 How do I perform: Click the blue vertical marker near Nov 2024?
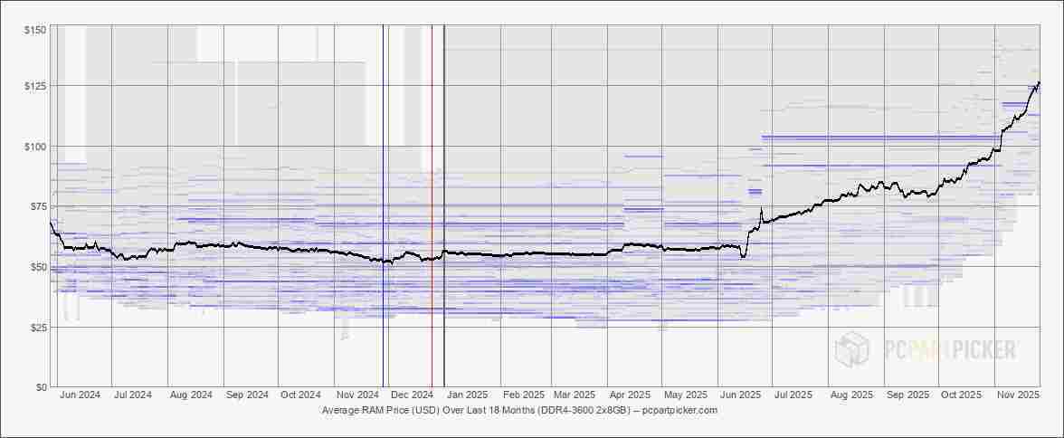click(383, 205)
